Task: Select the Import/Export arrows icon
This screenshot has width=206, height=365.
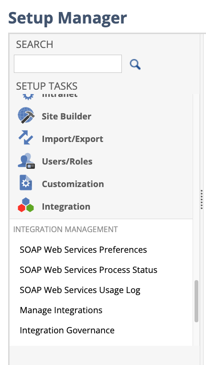Action: point(26,138)
